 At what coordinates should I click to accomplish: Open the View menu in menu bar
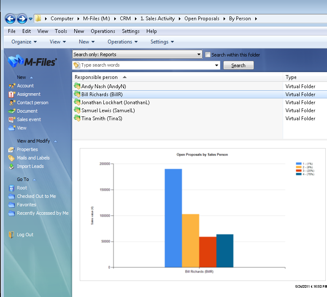[43, 31]
